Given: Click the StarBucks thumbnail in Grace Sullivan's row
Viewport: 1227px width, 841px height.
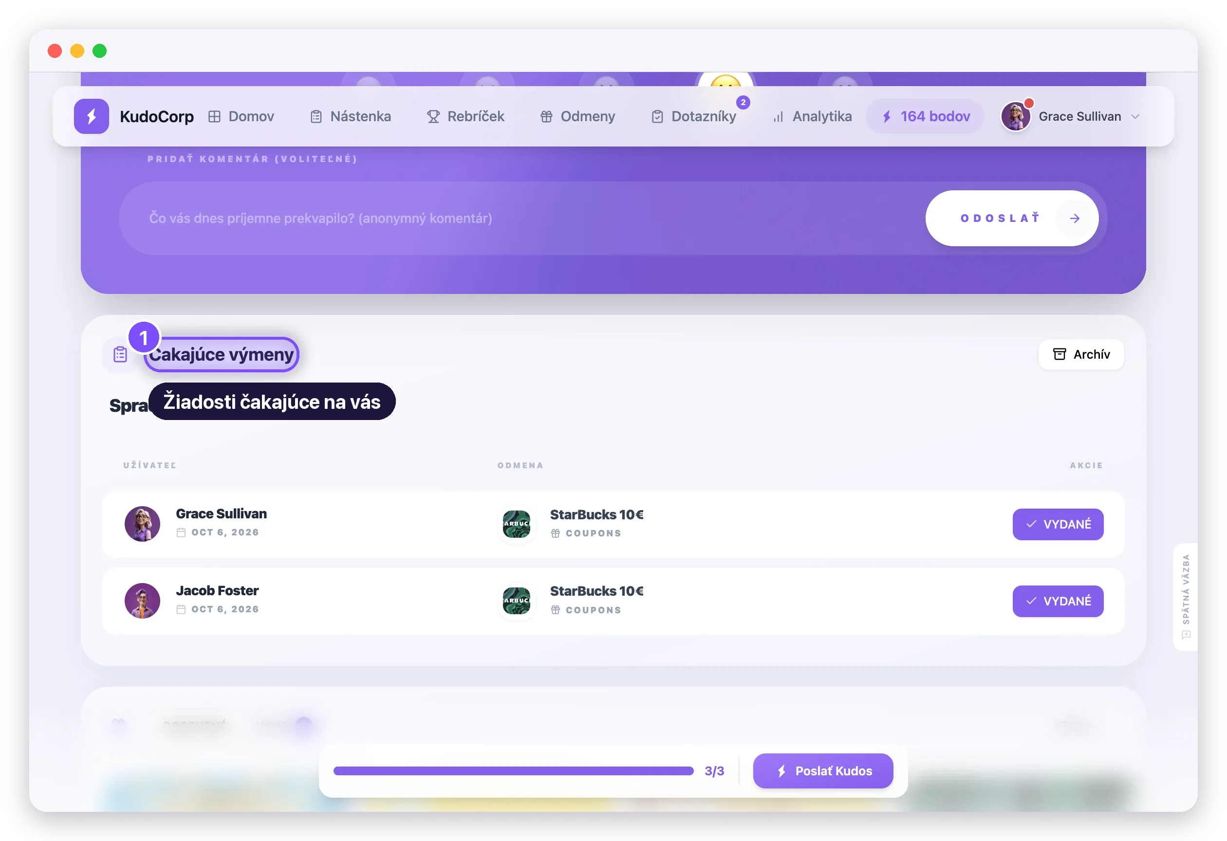Looking at the screenshot, I should coord(516,524).
